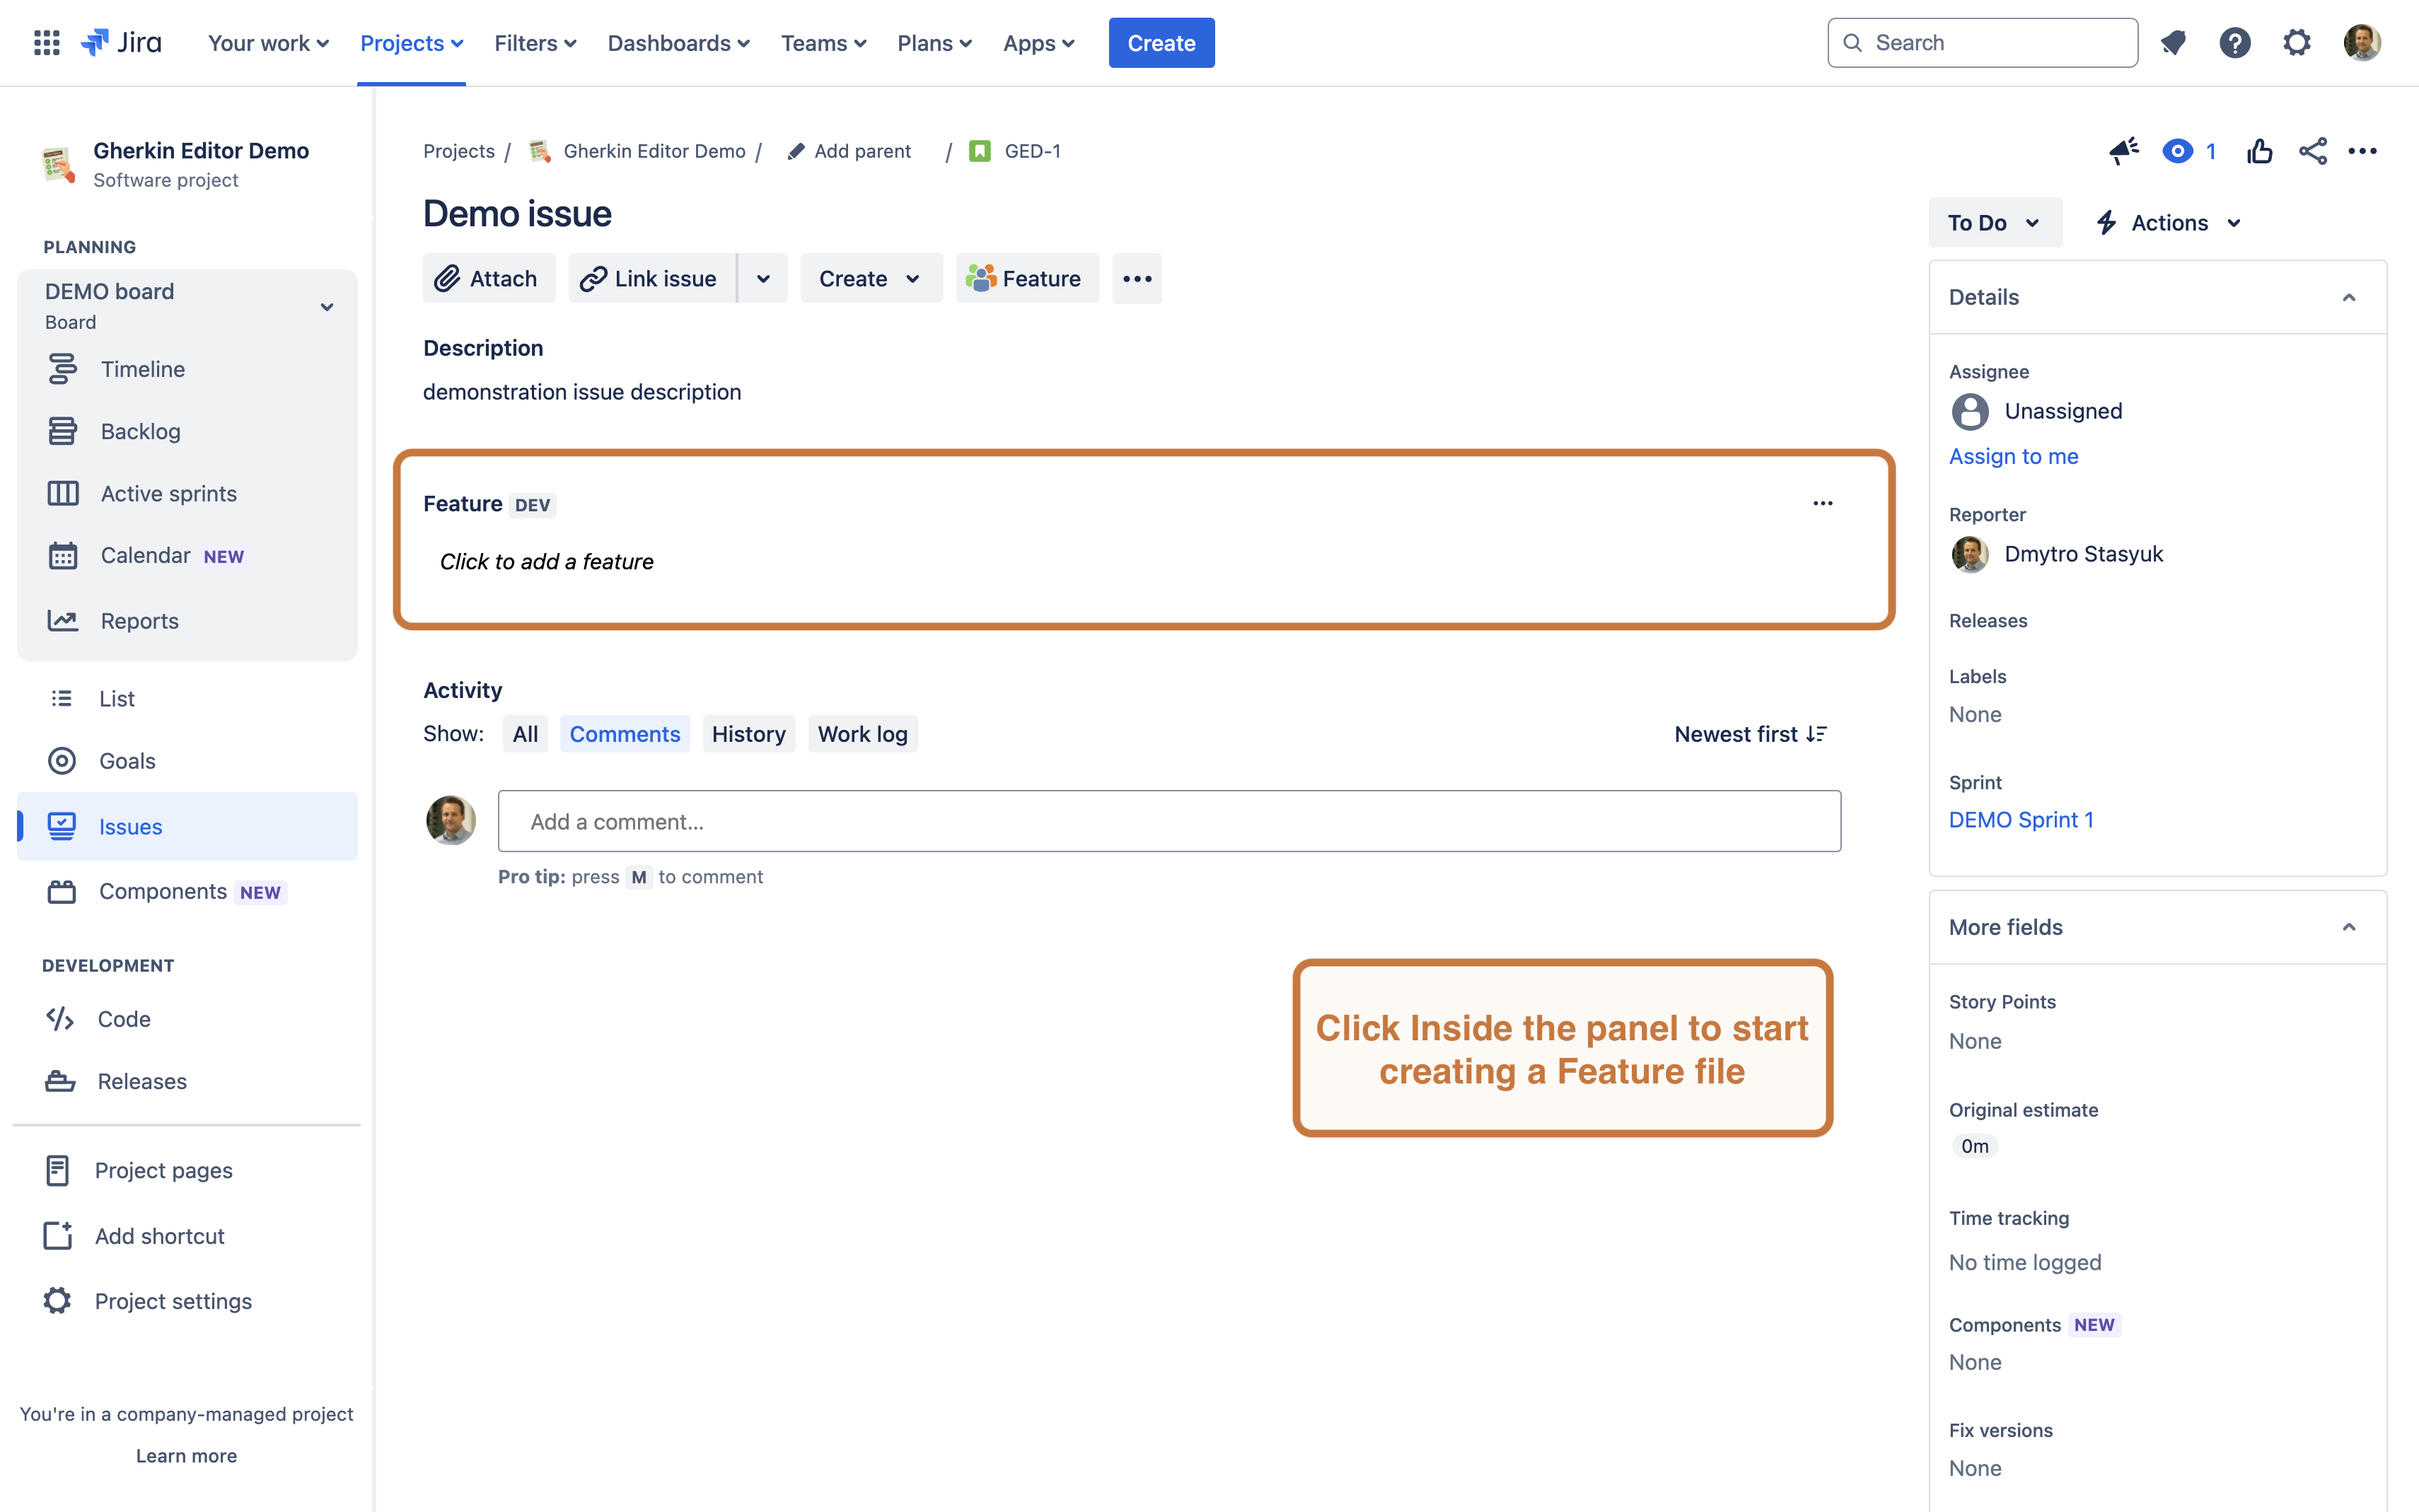
Task: Click the Search field
Action: [x=1982, y=43]
